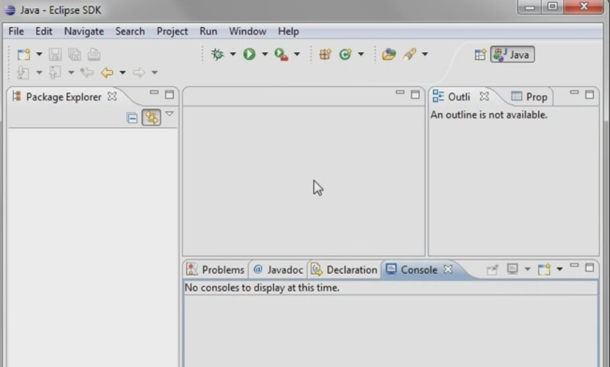Screen dimensions: 610x367
Task: Maximize the editor area
Action: pos(415,95)
